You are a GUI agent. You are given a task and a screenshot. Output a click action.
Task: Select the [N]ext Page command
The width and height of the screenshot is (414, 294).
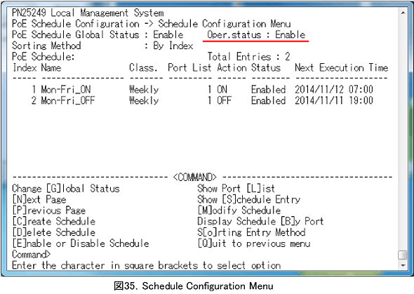click(x=39, y=200)
